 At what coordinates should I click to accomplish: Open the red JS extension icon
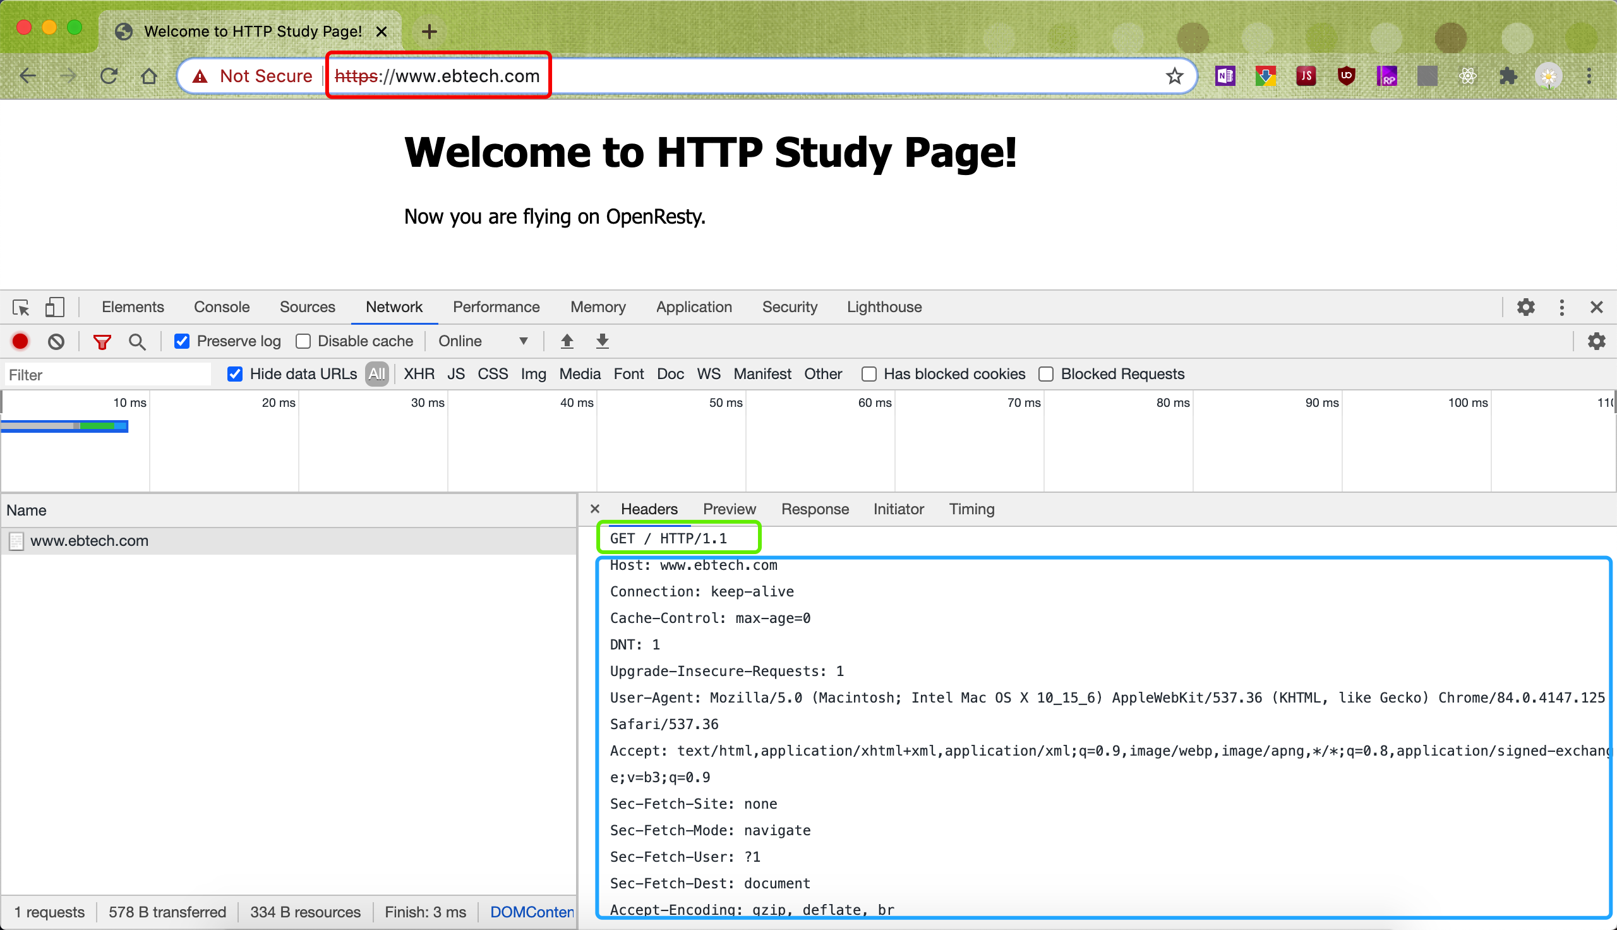(x=1306, y=76)
